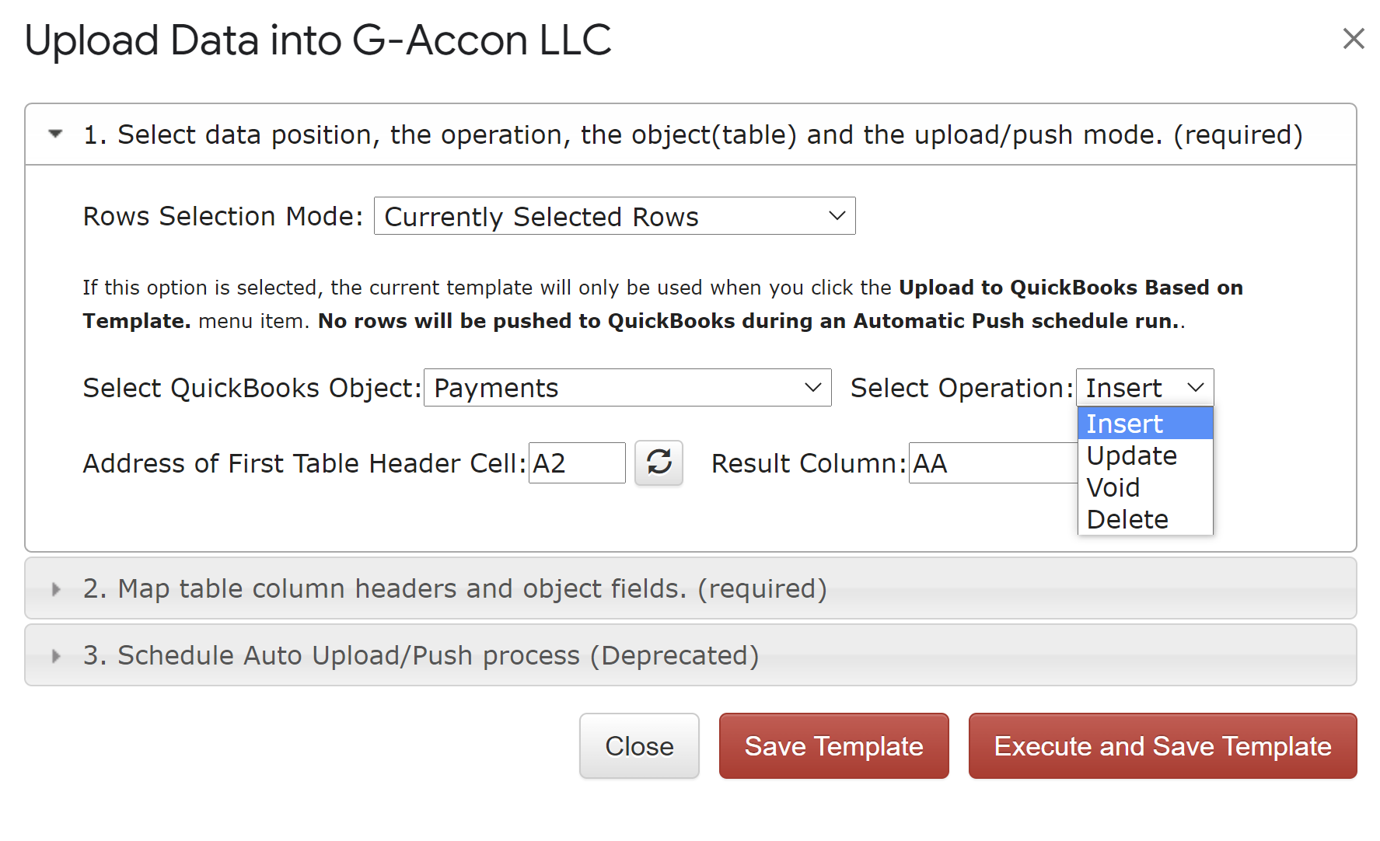Click the refresh header cell icon

(x=659, y=462)
